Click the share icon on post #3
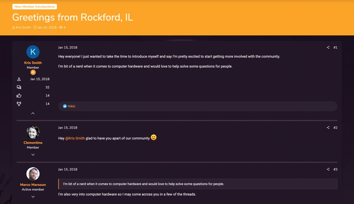 tap(328, 169)
